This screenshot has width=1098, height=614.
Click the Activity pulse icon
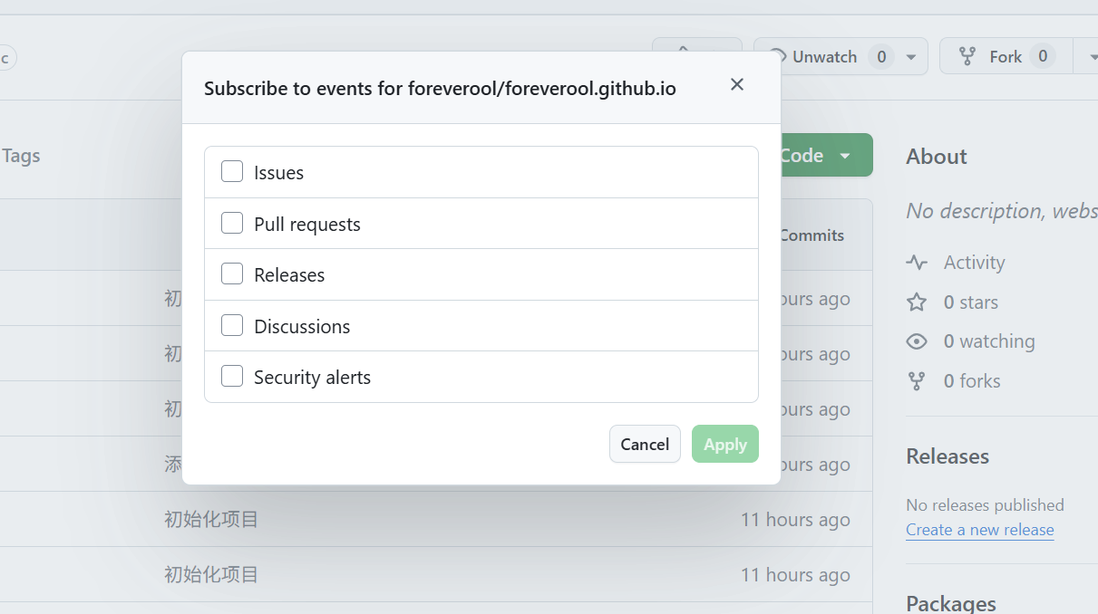(x=917, y=263)
